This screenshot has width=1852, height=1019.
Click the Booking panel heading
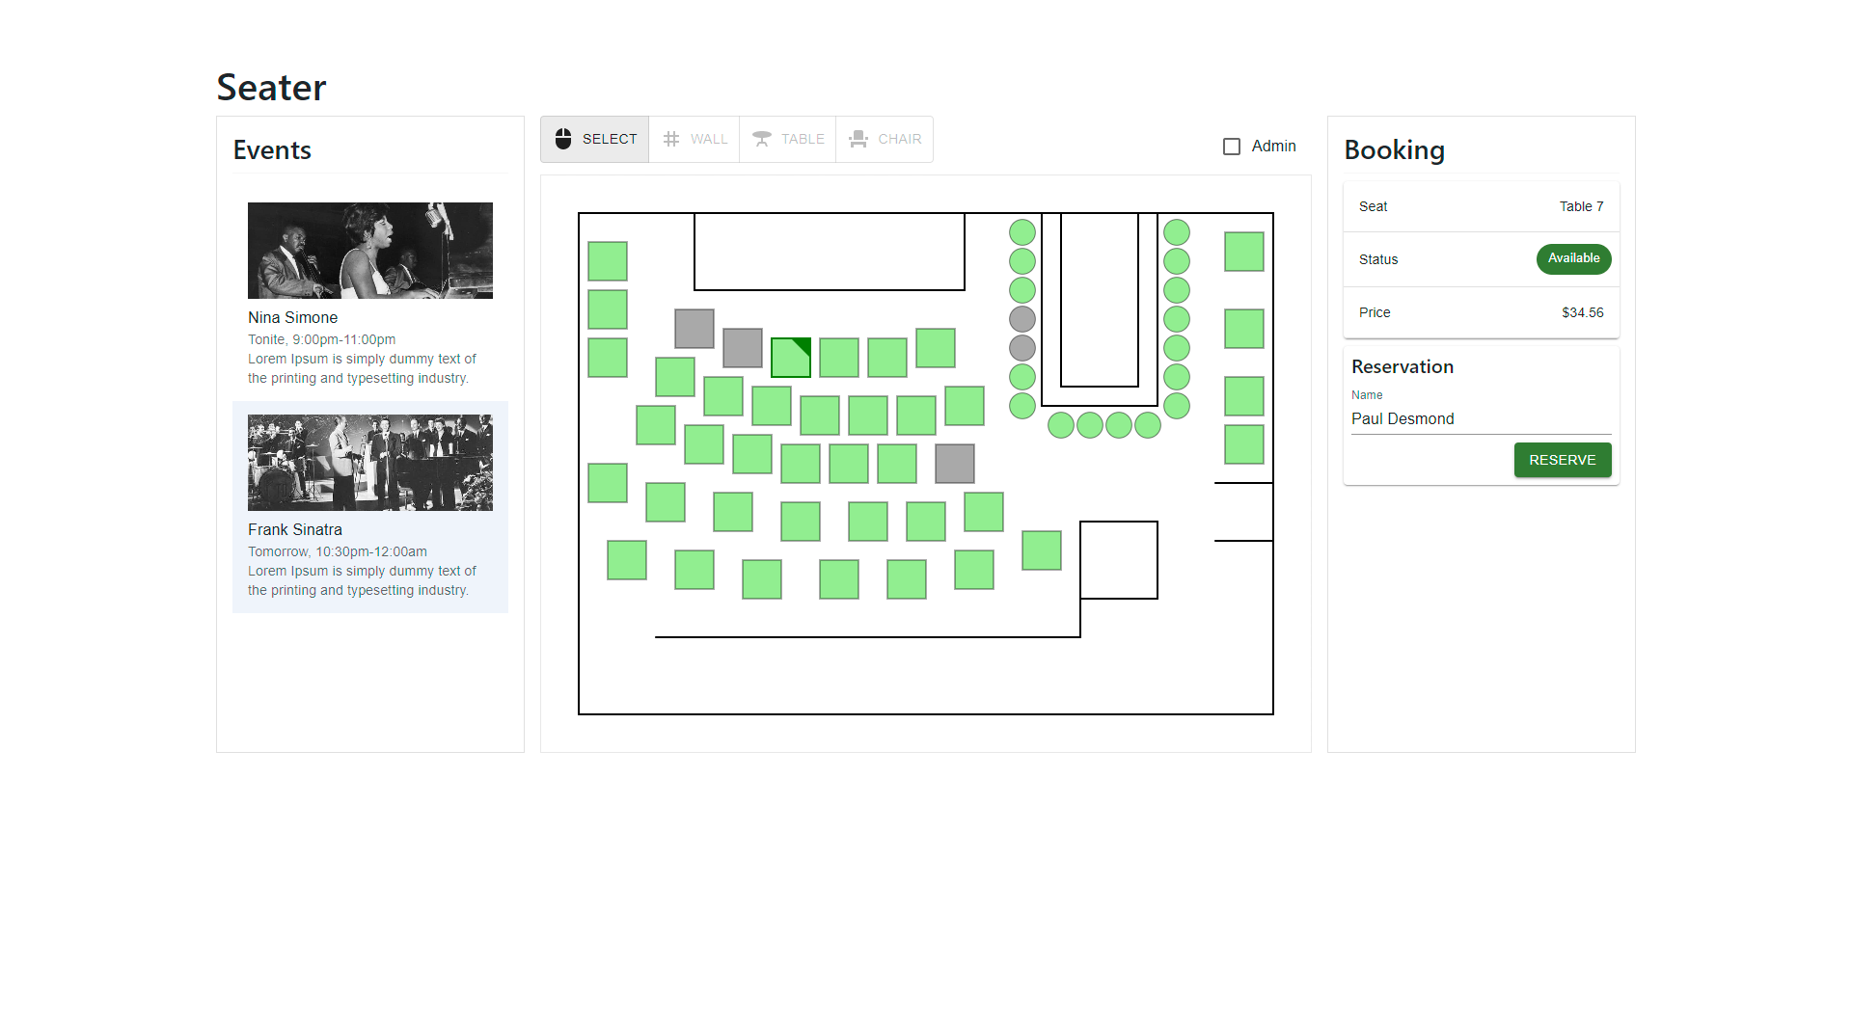1394,150
